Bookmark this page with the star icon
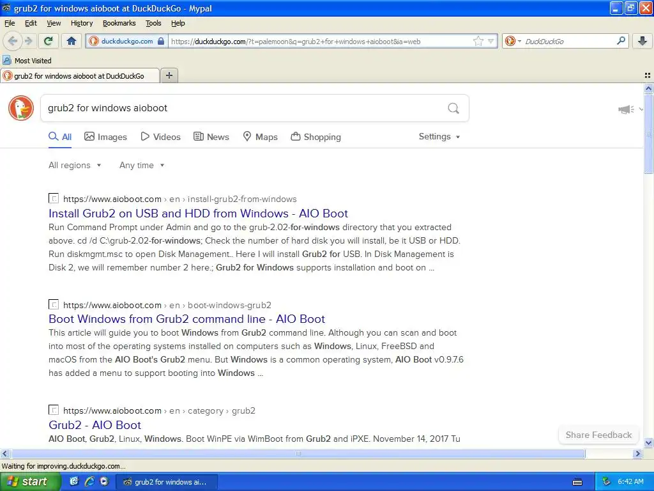Viewport: 654px width, 491px height. [478, 41]
